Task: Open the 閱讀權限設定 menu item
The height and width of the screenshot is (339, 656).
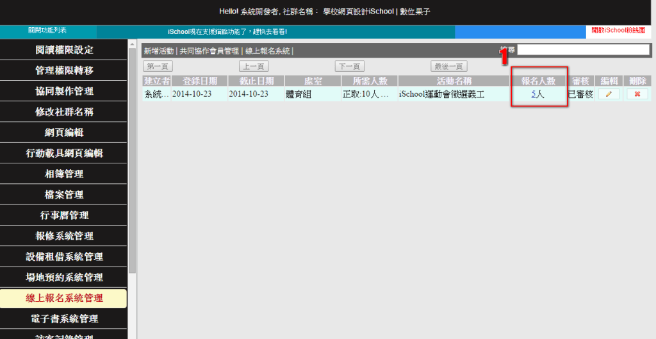Action: click(64, 50)
